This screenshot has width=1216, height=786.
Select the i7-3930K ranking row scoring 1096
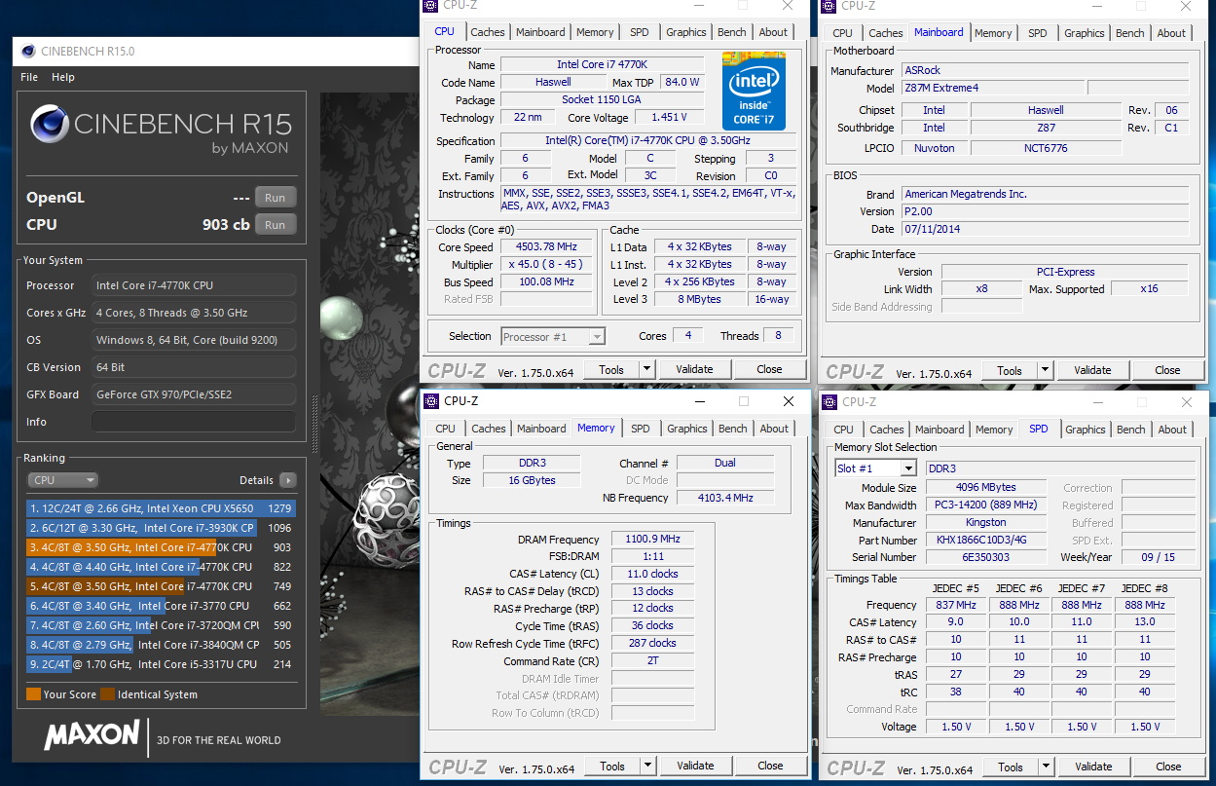pyautogui.click(x=162, y=528)
